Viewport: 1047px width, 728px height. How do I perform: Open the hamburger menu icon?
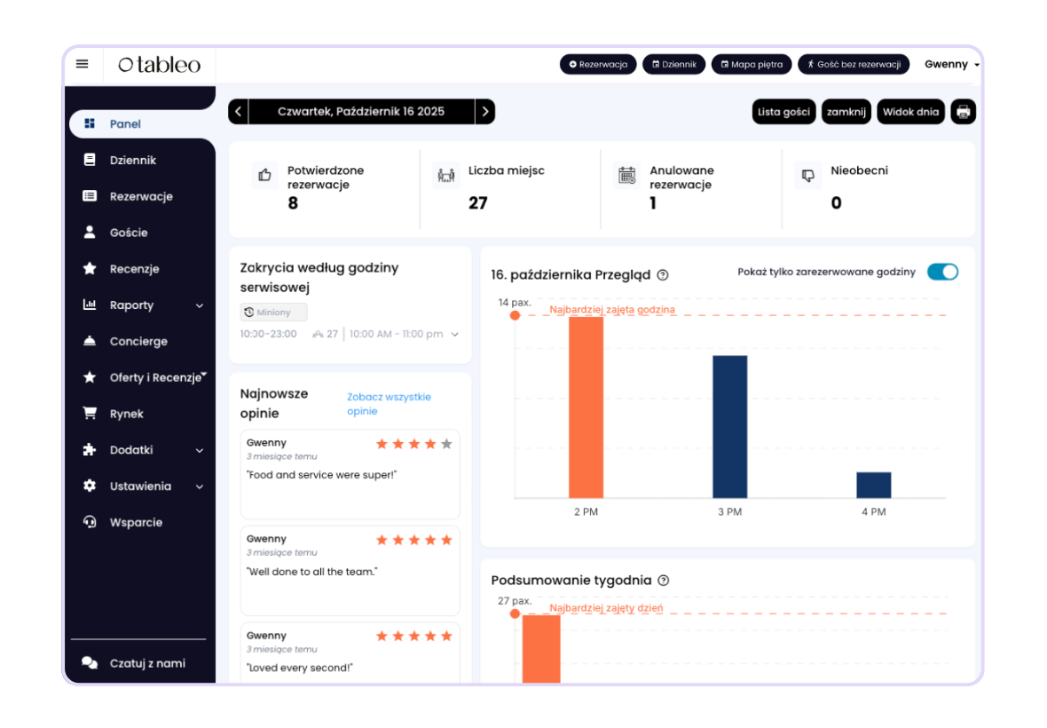(x=83, y=64)
